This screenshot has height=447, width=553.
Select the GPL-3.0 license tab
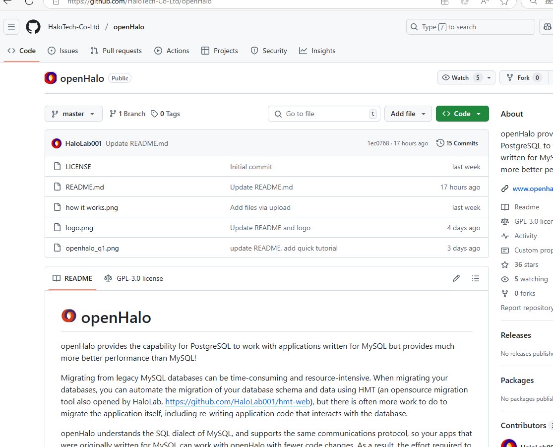click(133, 278)
